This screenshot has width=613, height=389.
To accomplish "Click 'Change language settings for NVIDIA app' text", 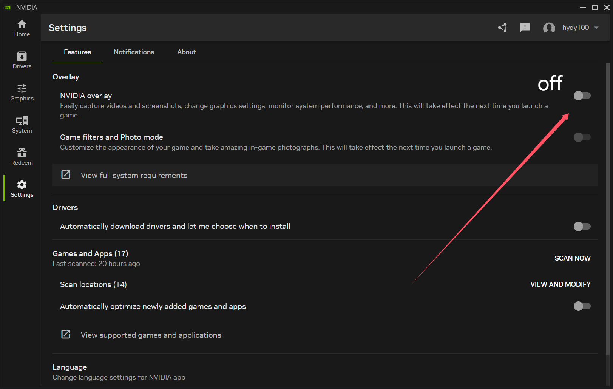I will [x=119, y=377].
